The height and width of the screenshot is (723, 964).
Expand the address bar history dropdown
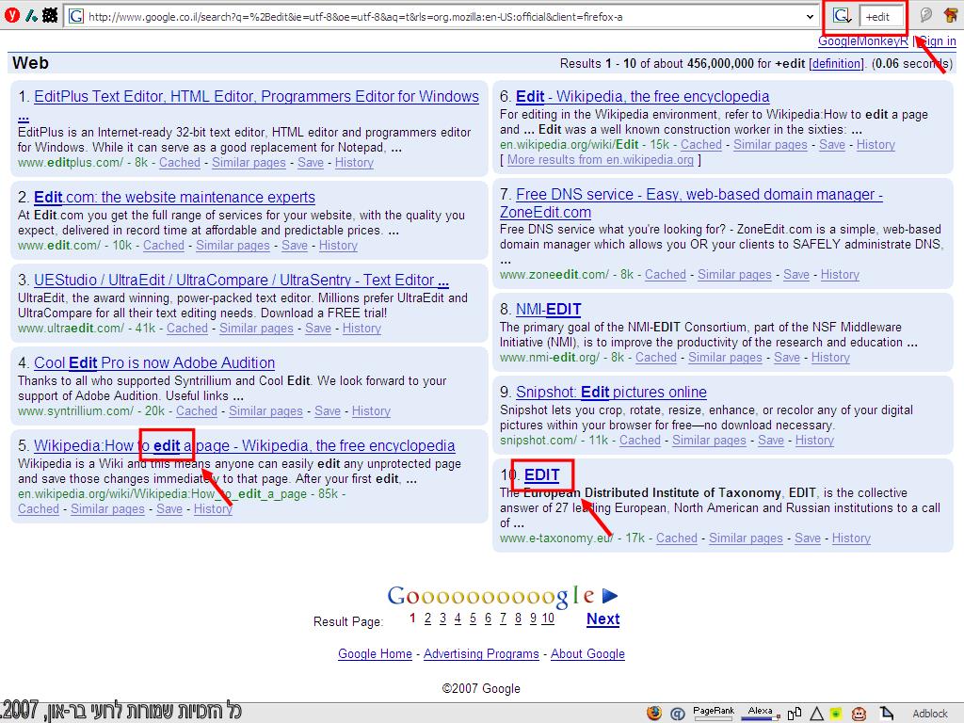pos(810,17)
